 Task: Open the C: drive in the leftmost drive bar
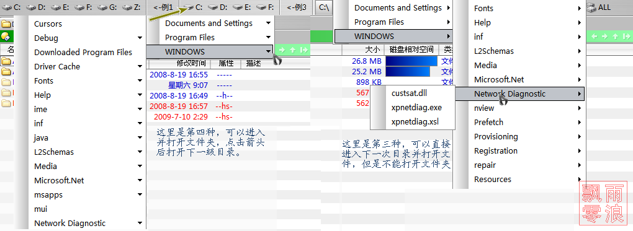pyautogui.click(x=11, y=7)
